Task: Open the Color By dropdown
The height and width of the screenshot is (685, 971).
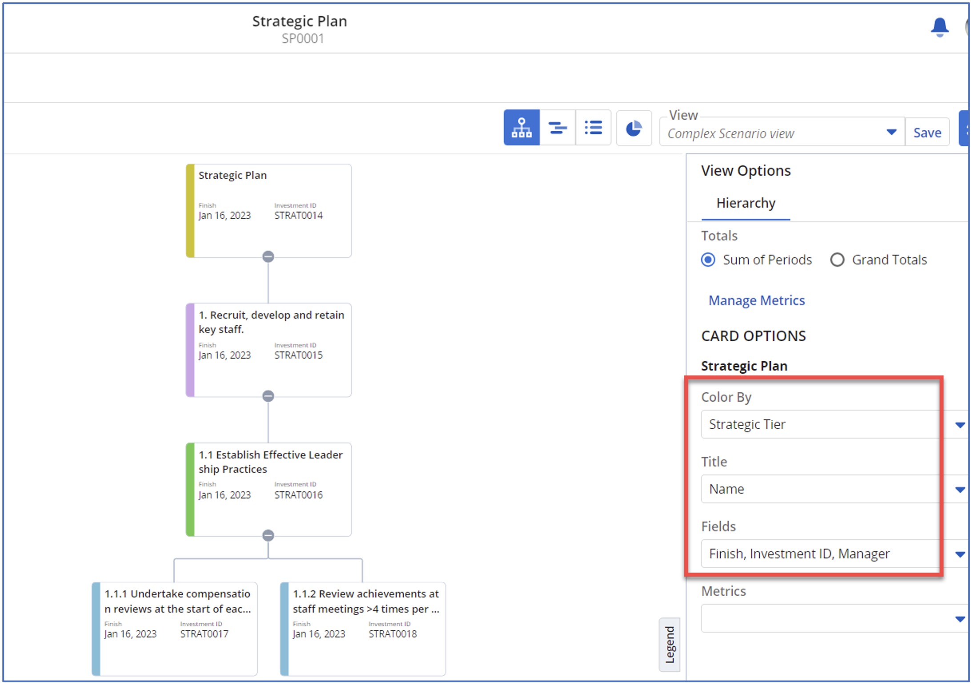Action: click(834, 424)
